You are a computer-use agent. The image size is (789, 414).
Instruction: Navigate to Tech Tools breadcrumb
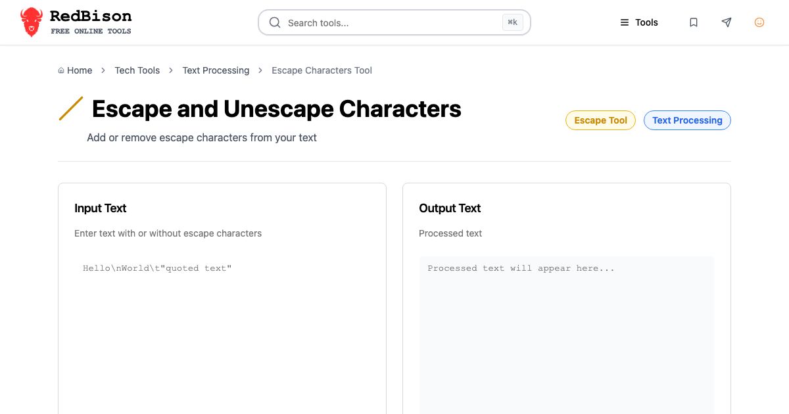(137, 70)
